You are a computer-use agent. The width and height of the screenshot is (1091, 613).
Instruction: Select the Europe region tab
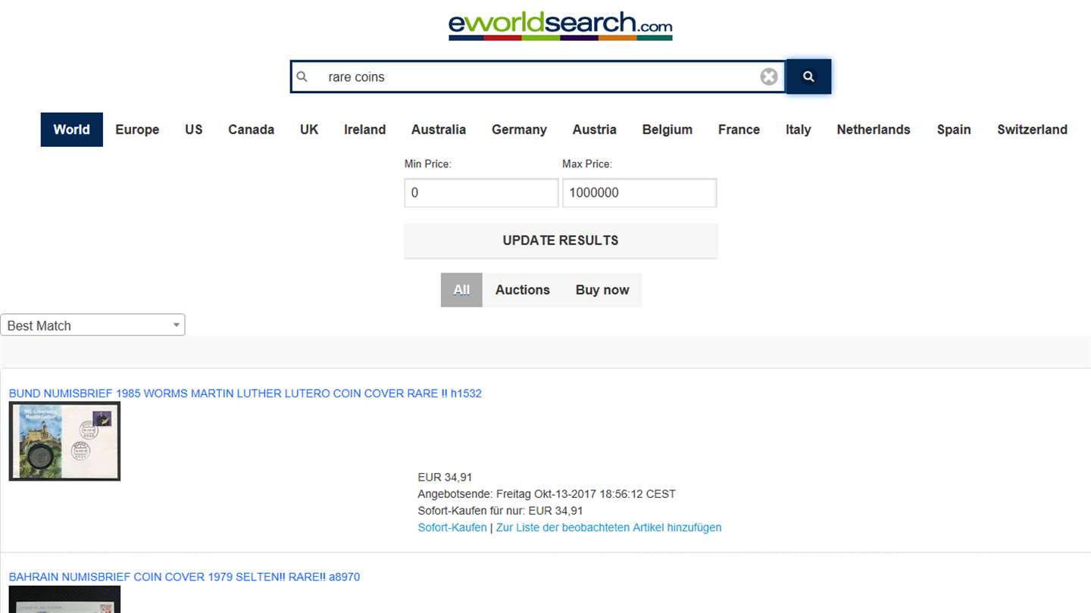(x=137, y=129)
